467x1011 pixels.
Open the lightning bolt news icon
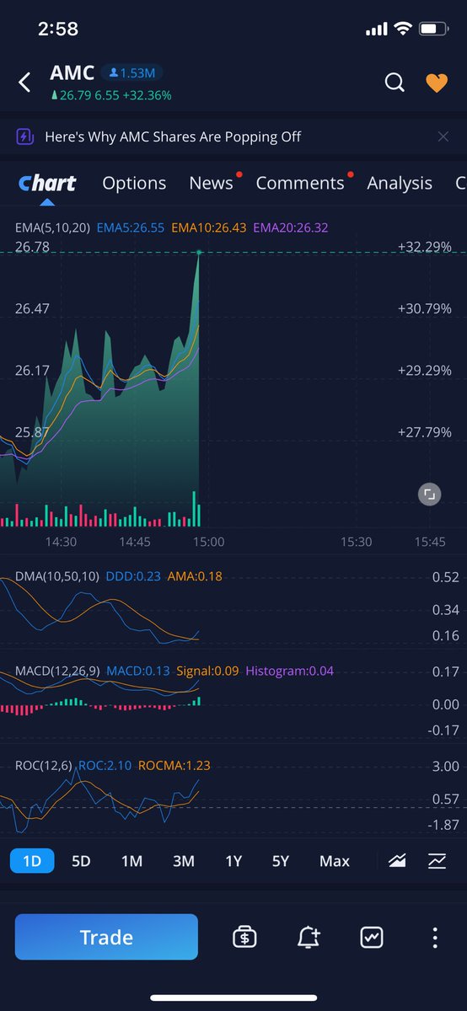point(25,136)
